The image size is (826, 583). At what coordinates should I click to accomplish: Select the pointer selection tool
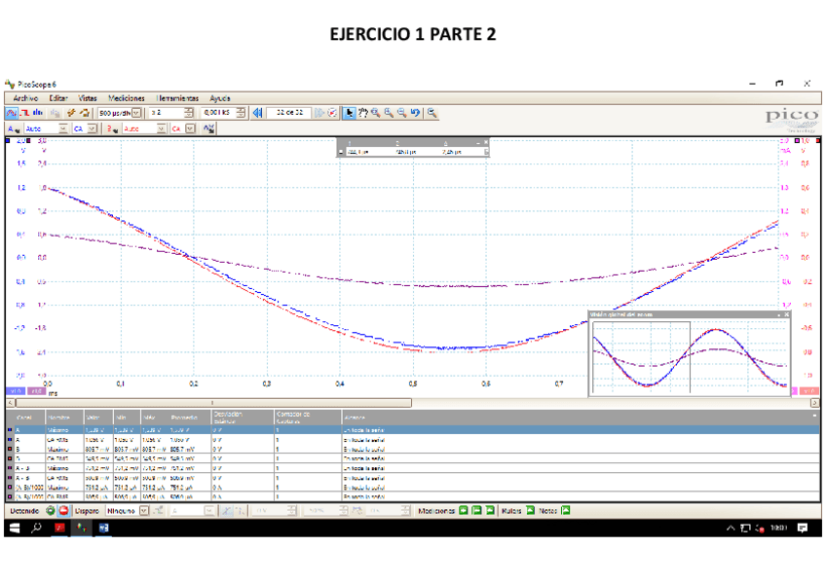tap(350, 113)
